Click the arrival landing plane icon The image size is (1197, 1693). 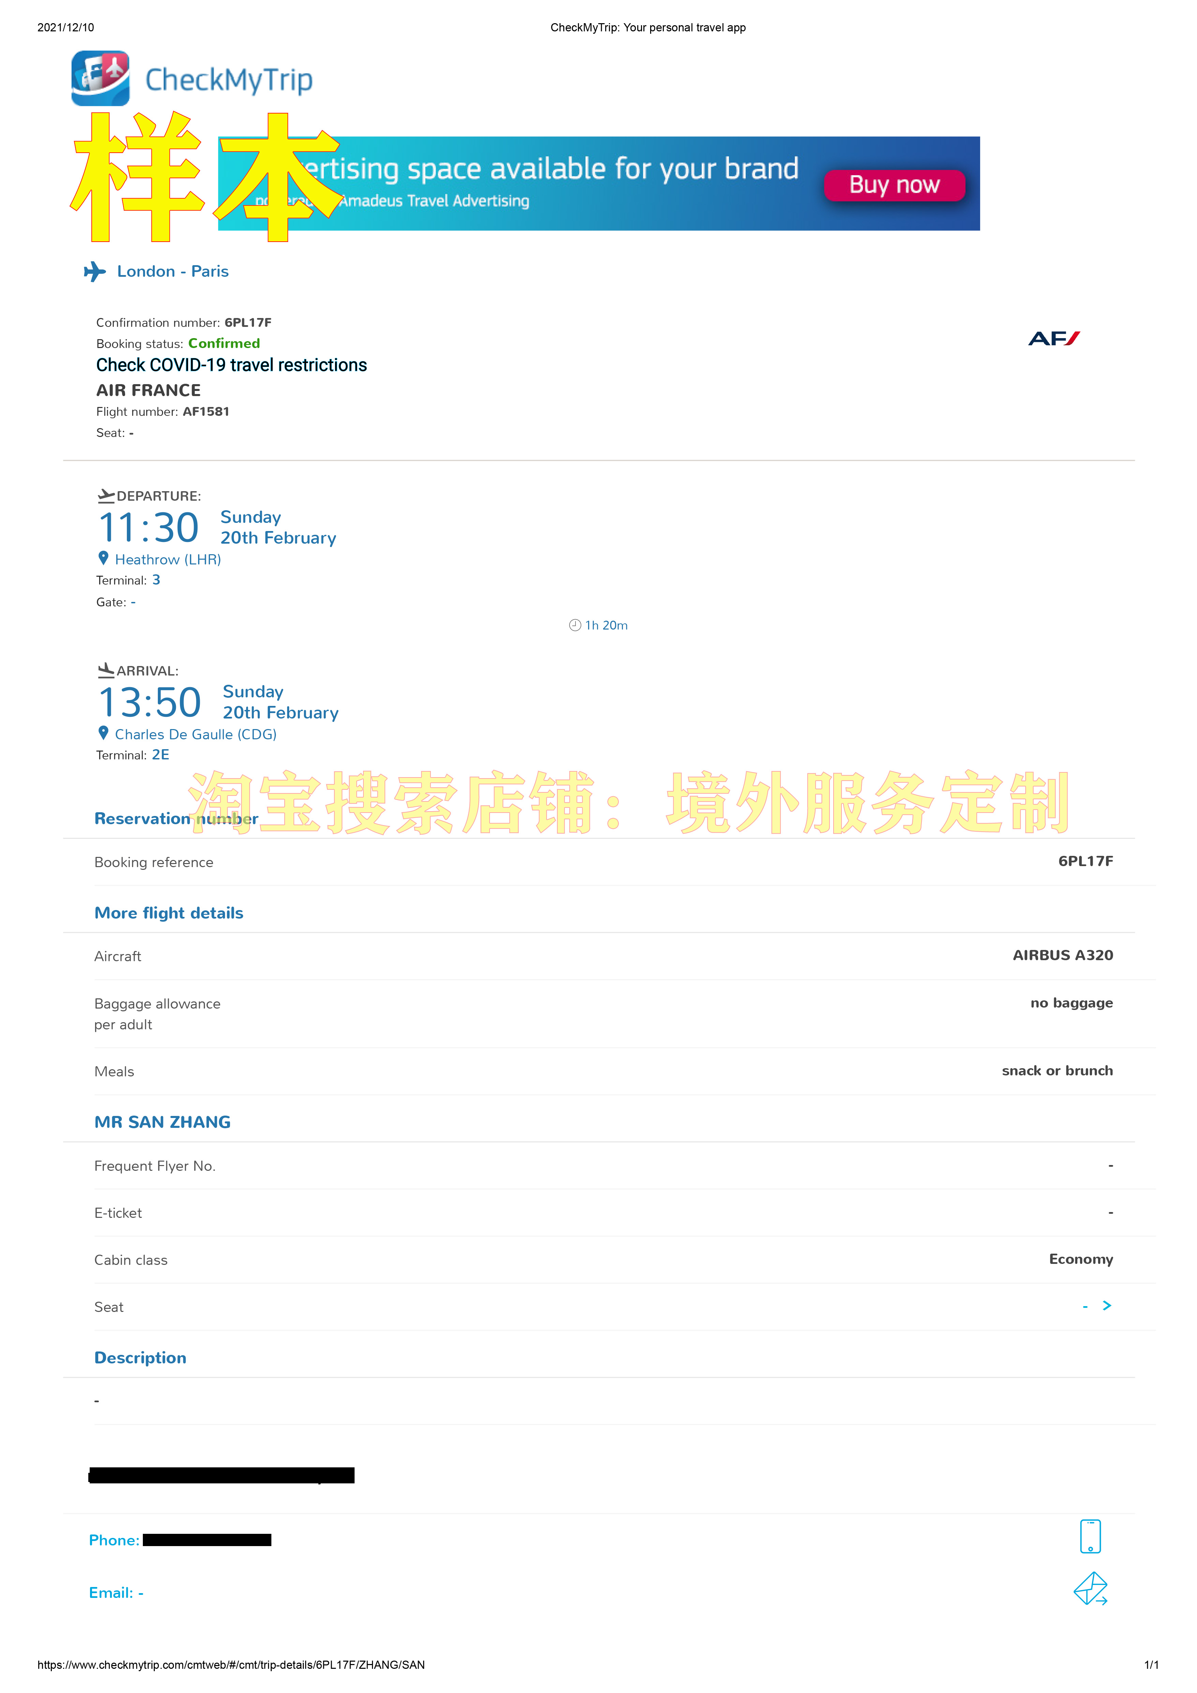(106, 669)
